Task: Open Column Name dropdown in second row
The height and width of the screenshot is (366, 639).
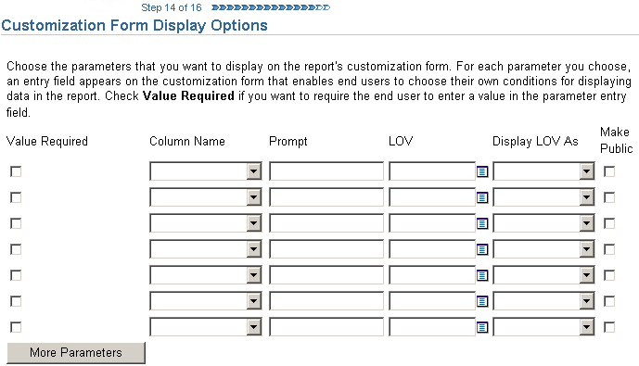Action: click(x=205, y=197)
